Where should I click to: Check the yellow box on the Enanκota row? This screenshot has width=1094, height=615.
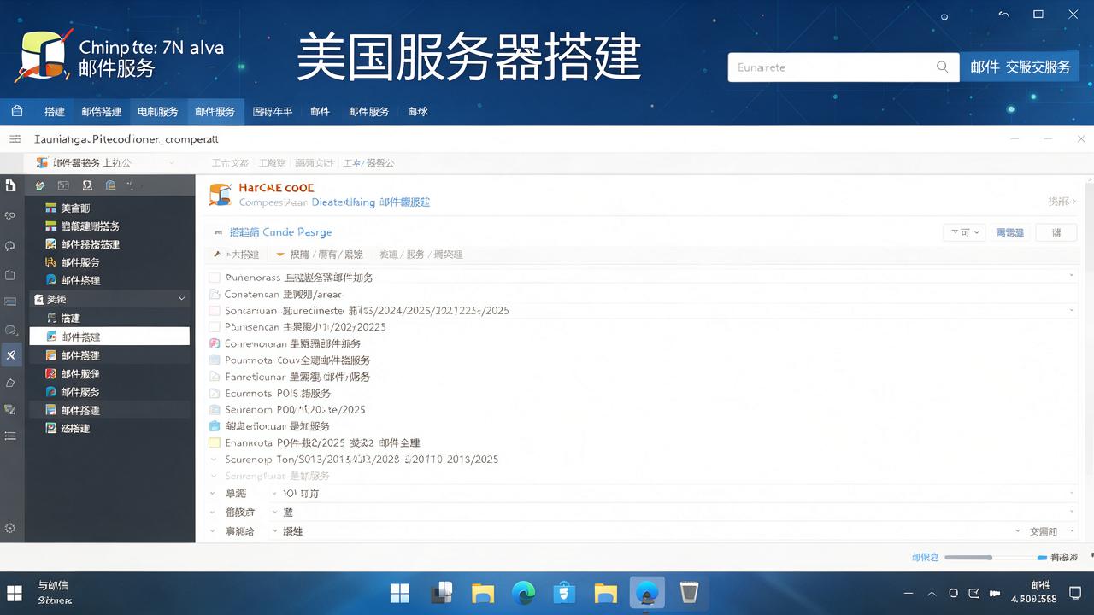pyautogui.click(x=215, y=442)
